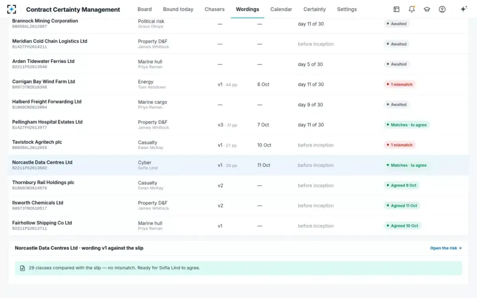Click the Marine cargo class cell
This screenshot has height=298, width=477.
click(152, 102)
